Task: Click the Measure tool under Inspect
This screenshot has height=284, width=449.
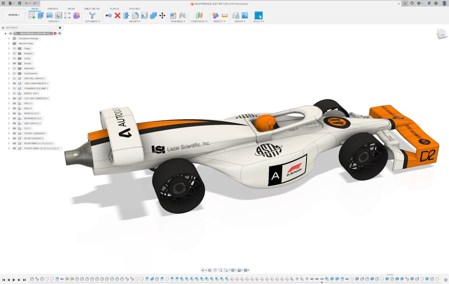Action: point(225,15)
